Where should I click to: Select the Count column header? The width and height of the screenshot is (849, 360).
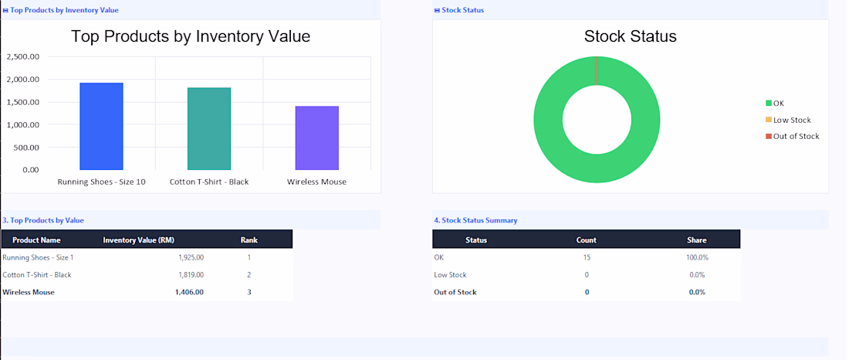587,240
